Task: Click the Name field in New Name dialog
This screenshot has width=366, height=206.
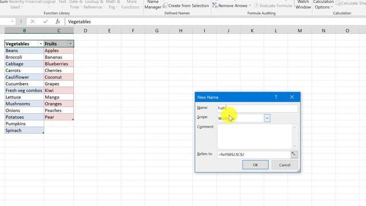Action: click(x=257, y=108)
